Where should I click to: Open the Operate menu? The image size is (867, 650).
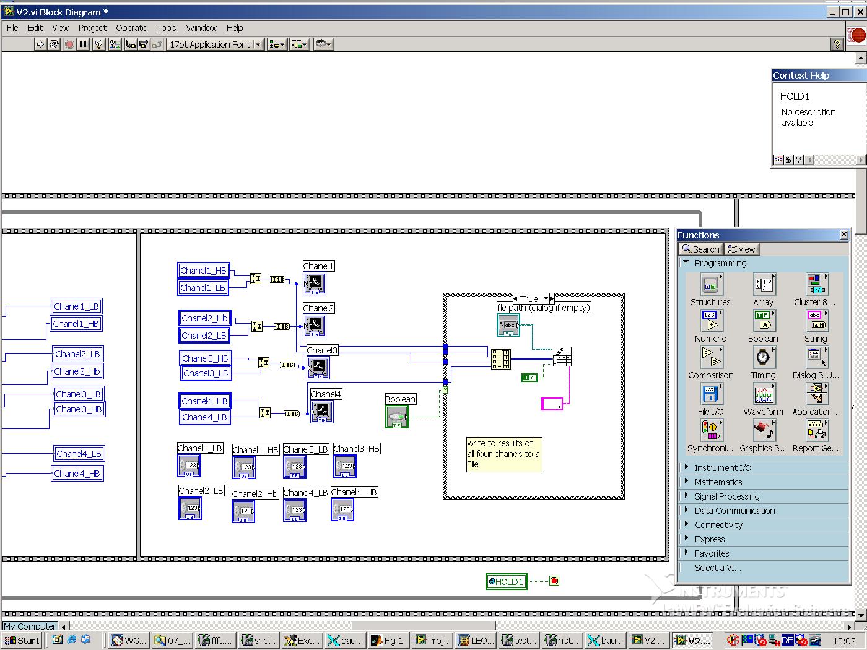[x=131, y=28]
